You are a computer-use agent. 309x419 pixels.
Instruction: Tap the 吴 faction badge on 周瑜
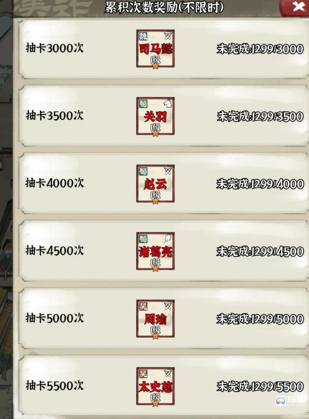[x=143, y=306]
